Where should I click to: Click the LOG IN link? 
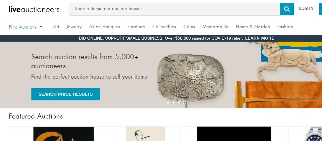click(x=306, y=8)
